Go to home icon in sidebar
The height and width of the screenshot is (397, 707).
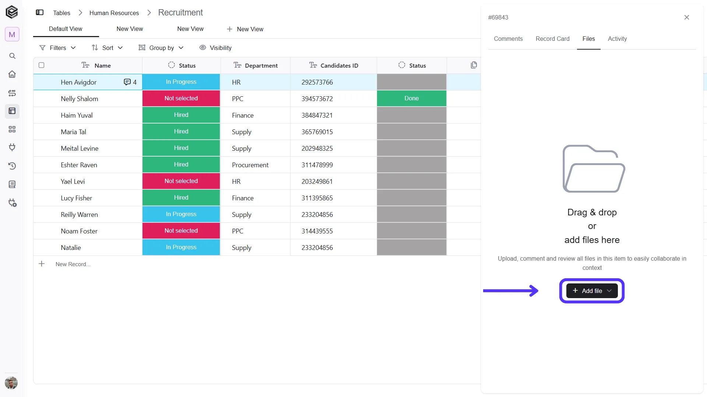12,74
